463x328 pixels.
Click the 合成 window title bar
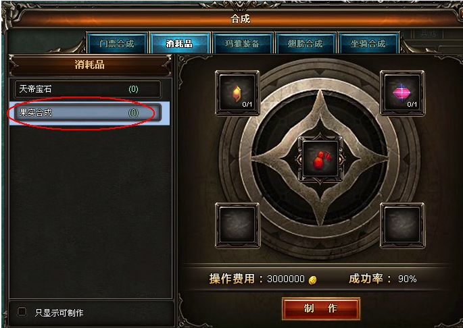point(240,19)
